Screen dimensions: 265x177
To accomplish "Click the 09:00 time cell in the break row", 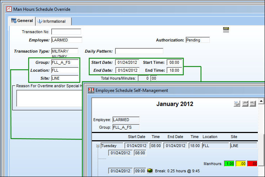I will pyautogui.click(x=140, y=171).
